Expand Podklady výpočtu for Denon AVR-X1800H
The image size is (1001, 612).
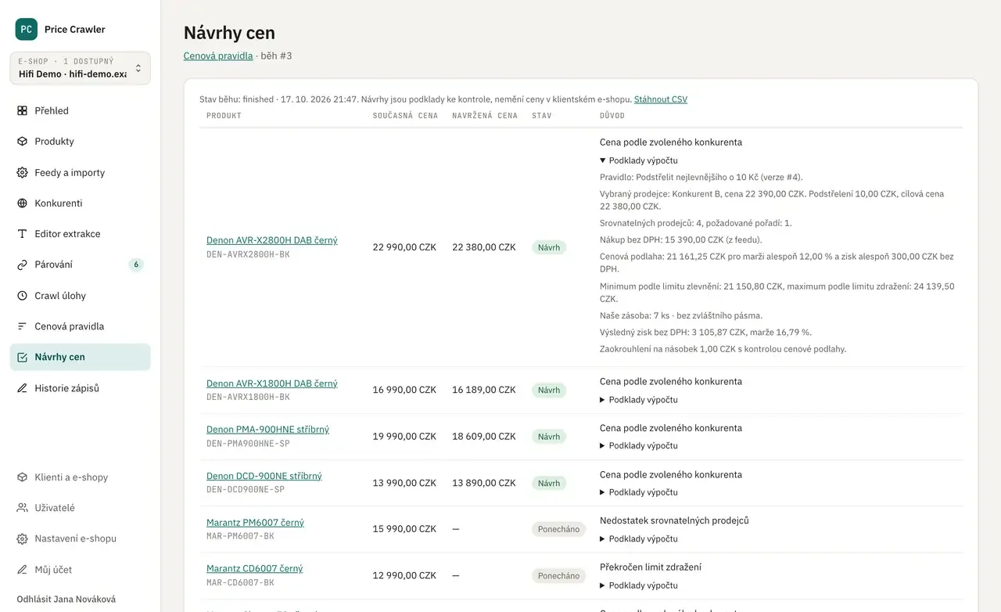coord(638,400)
